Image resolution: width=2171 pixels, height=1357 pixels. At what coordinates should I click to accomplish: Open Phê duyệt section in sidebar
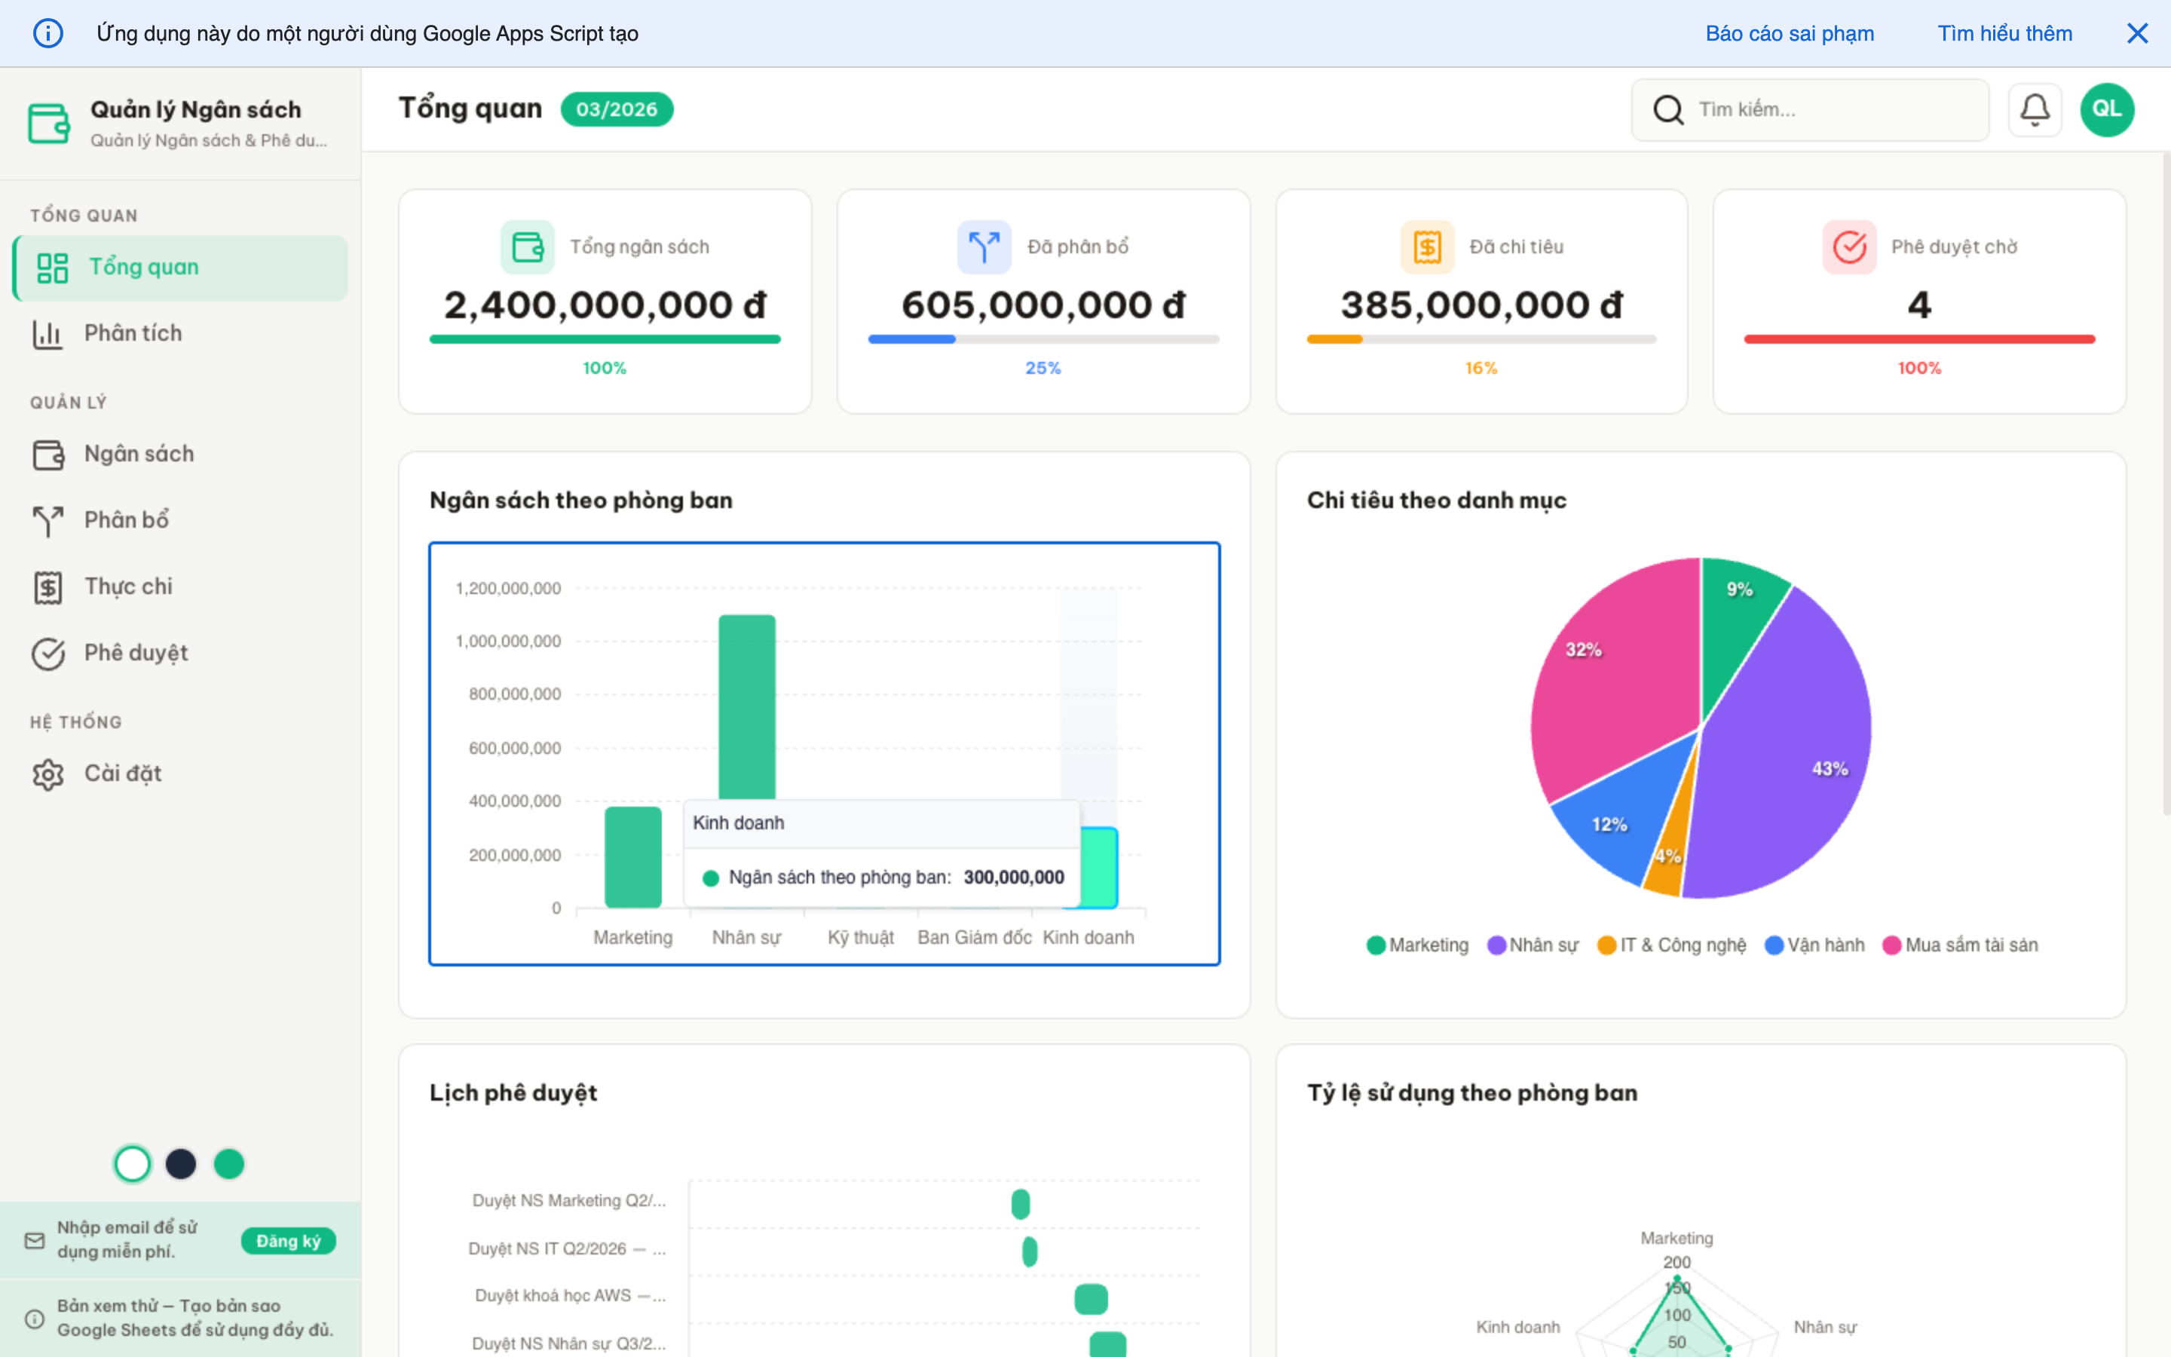click(136, 654)
